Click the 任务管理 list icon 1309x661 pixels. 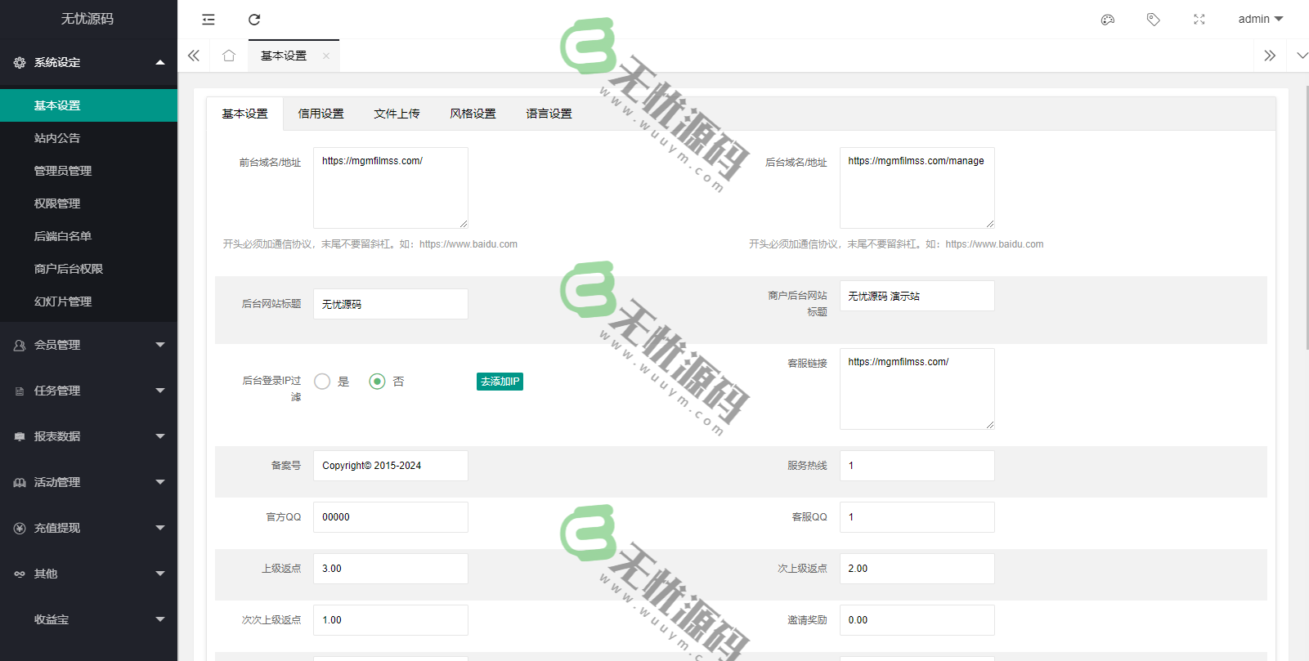[20, 391]
